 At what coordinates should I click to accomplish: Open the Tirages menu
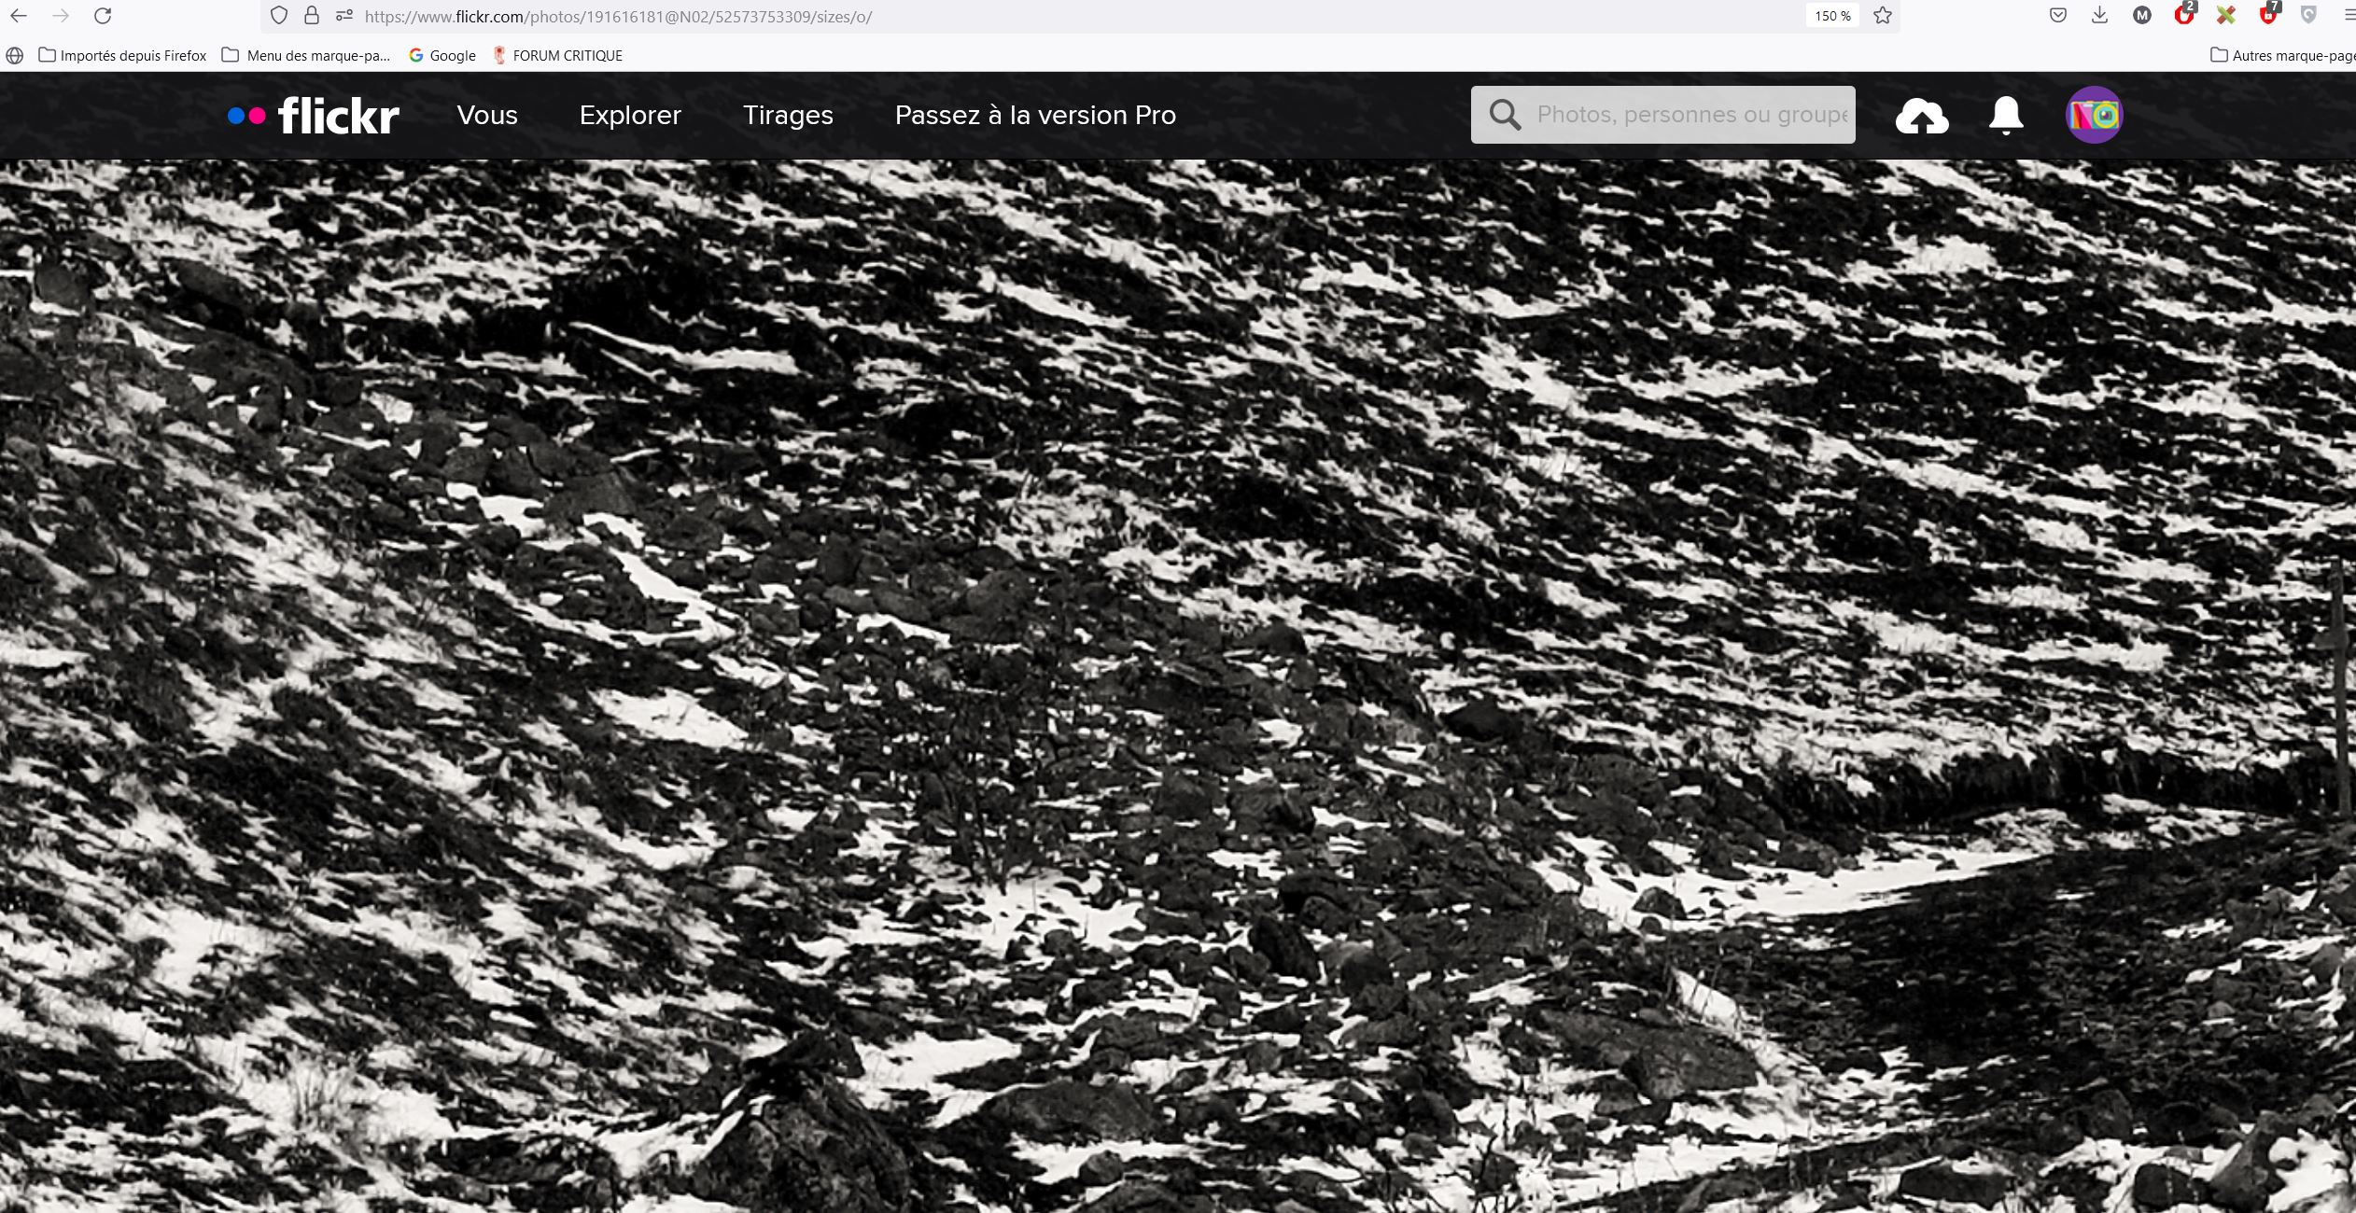(x=788, y=115)
